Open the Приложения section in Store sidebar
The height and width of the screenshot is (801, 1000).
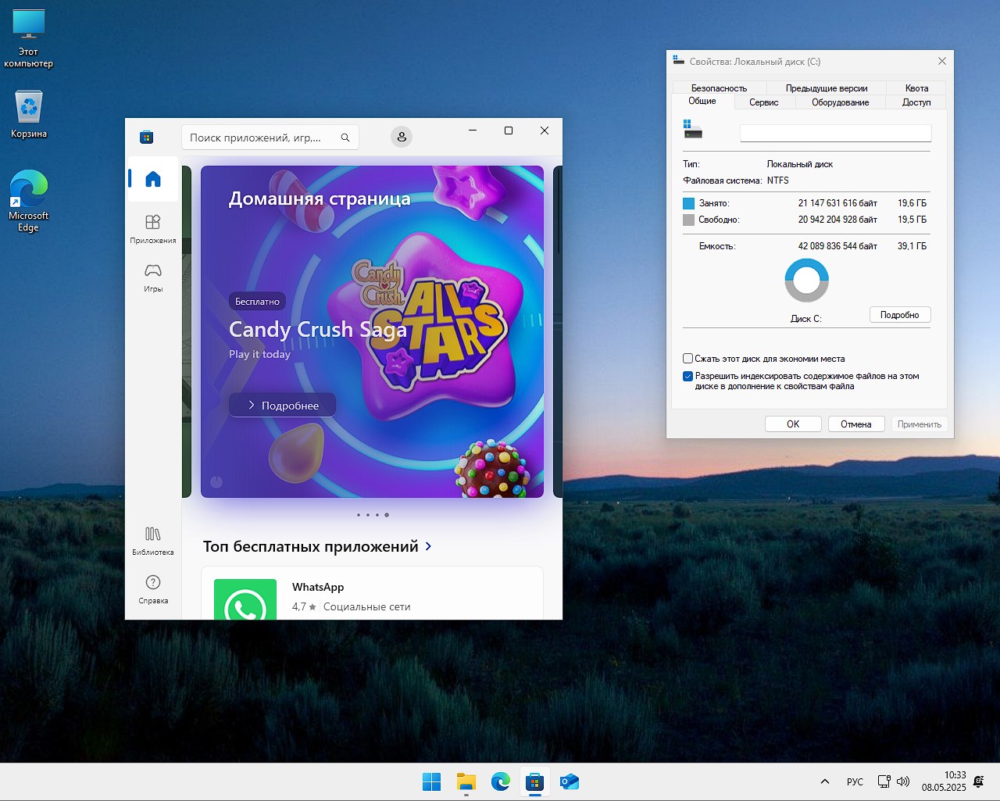[153, 228]
